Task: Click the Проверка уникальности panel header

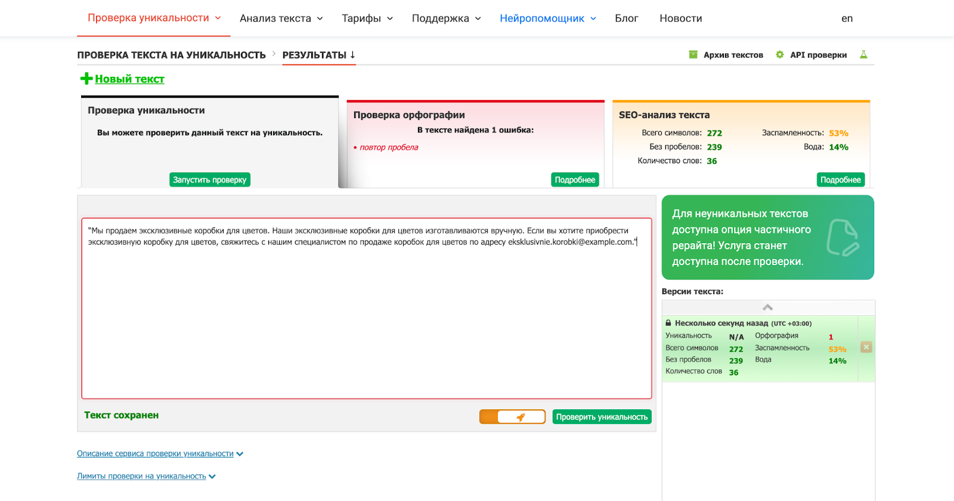Action: tap(146, 110)
